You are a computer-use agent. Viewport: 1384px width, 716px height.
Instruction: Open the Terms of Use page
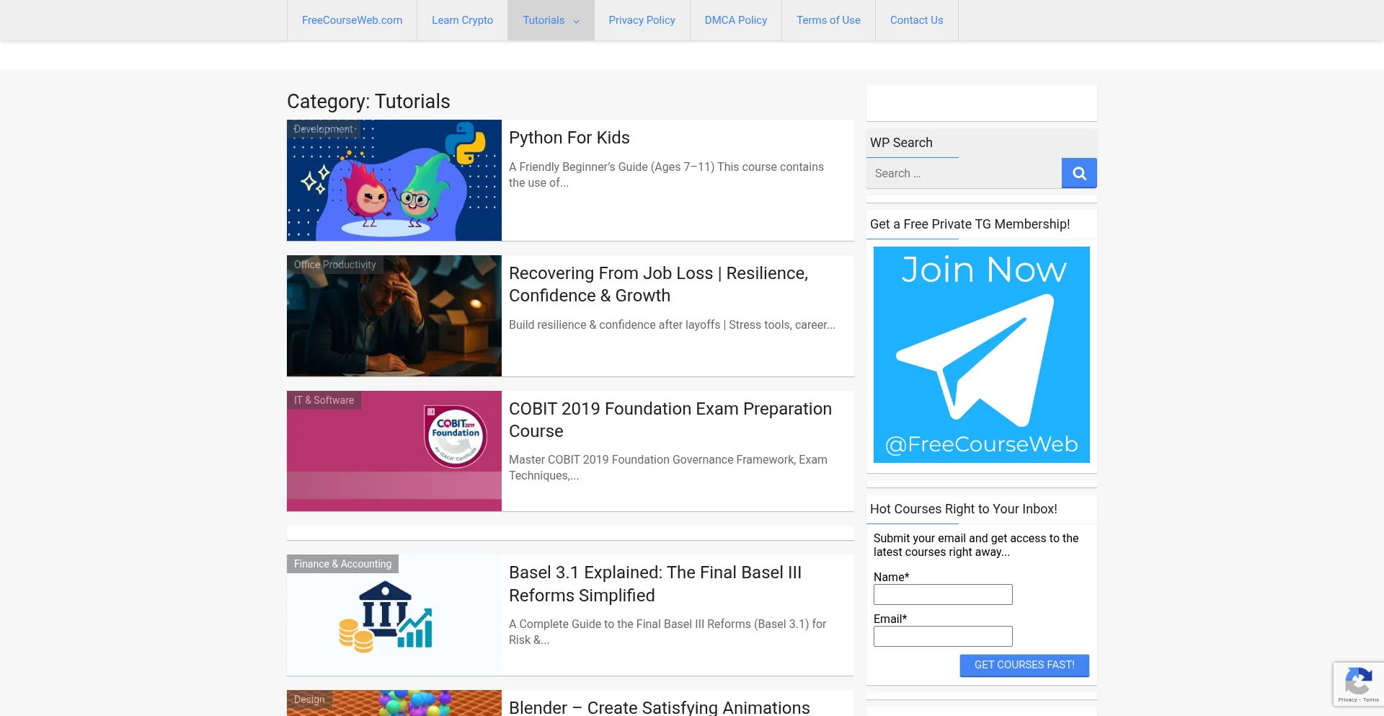[x=828, y=20]
